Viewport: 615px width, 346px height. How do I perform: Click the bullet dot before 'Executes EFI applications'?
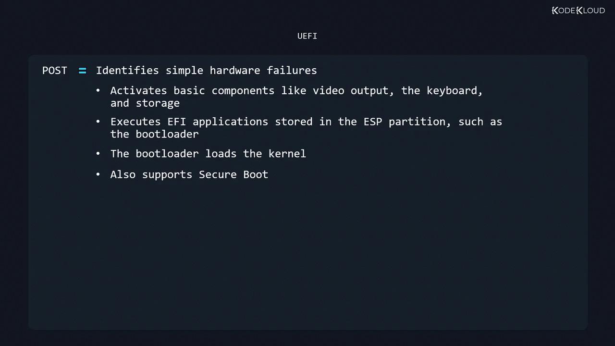coord(98,122)
